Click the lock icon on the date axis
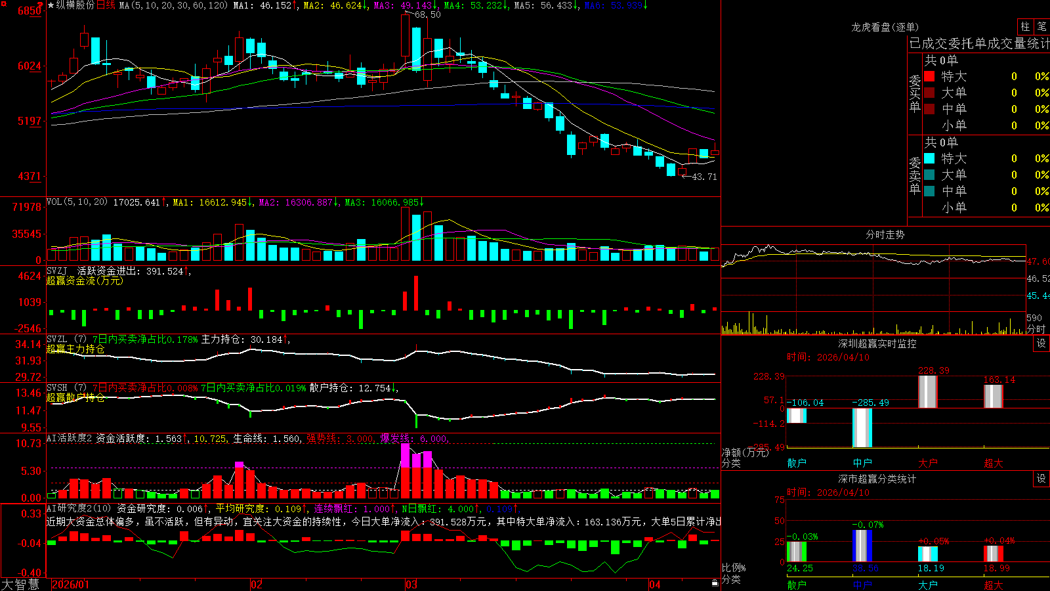The height and width of the screenshot is (591, 1050). pos(715,582)
